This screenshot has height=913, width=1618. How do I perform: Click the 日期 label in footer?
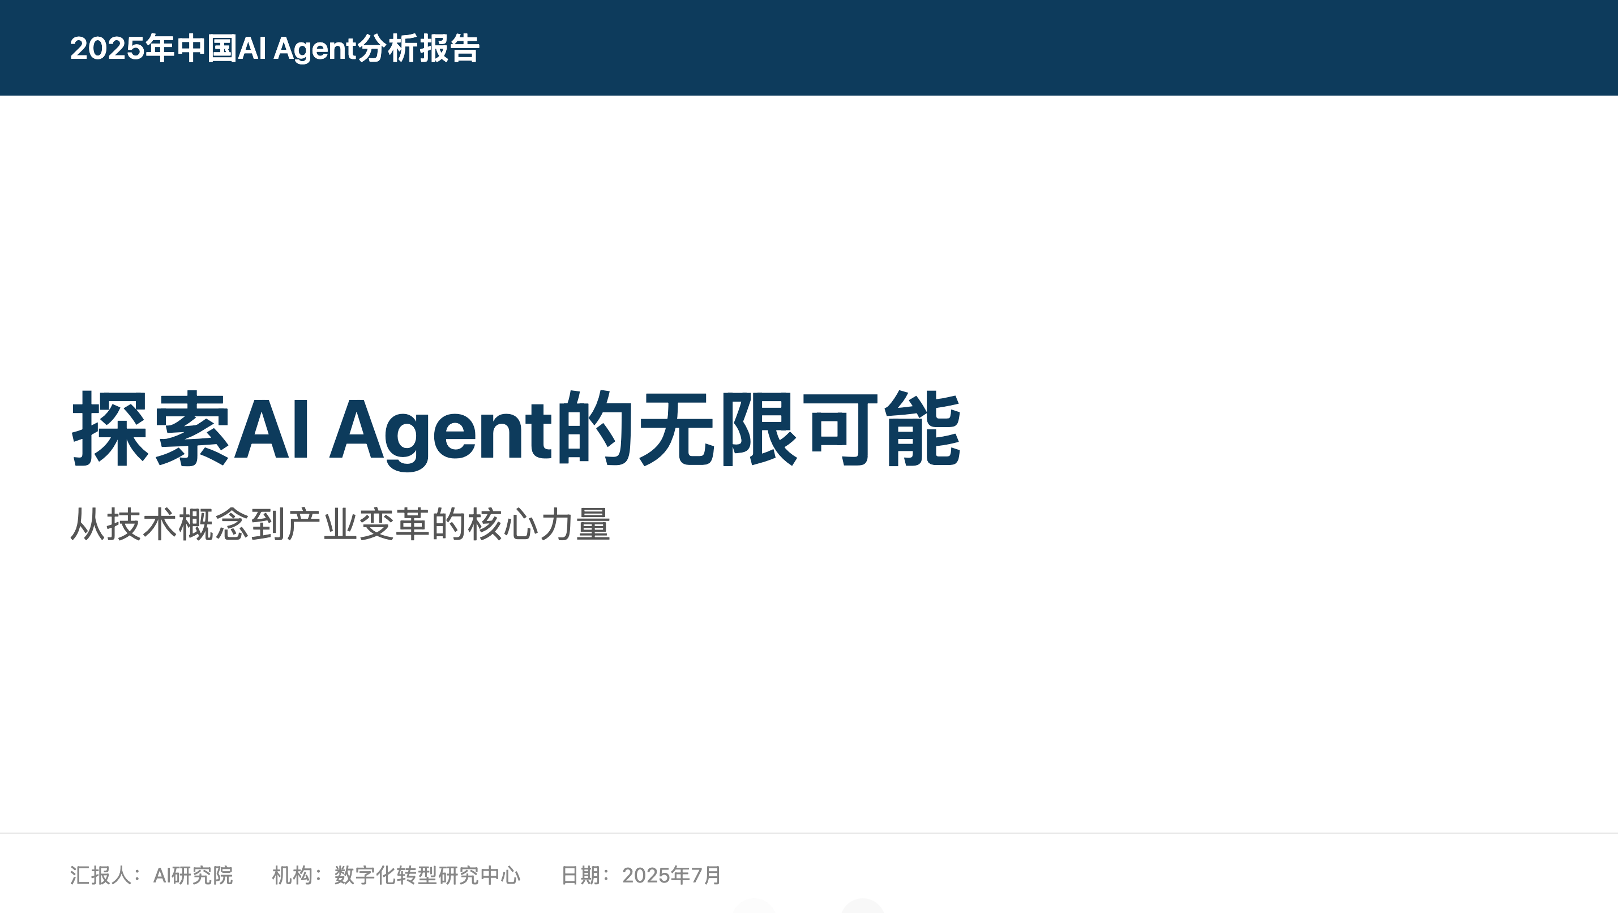(580, 875)
